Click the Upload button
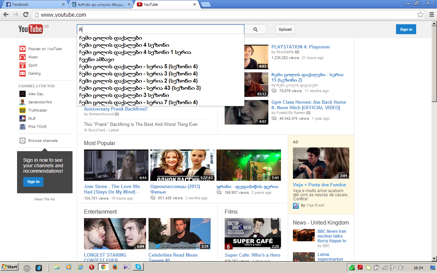The width and height of the screenshot is (437, 273). point(285,29)
